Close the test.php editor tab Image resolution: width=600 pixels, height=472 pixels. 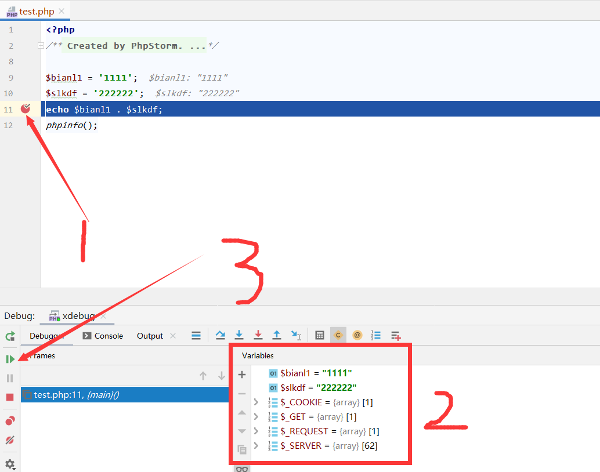62,11
